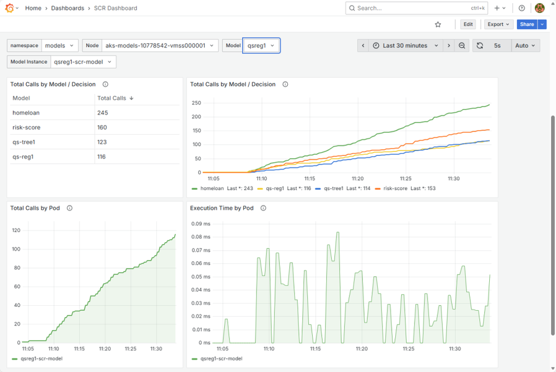Shift time range forward arrow

(x=449, y=46)
